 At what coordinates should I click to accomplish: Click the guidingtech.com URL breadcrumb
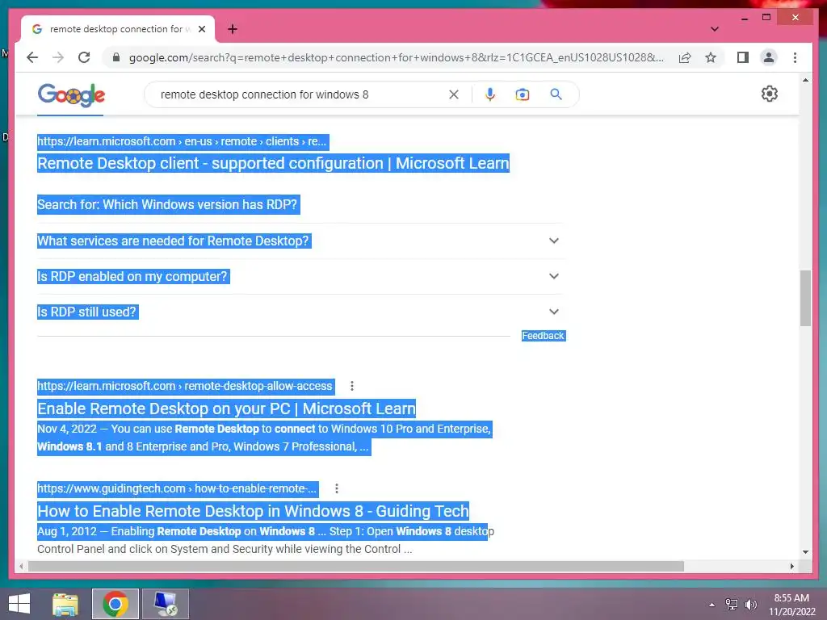177,488
